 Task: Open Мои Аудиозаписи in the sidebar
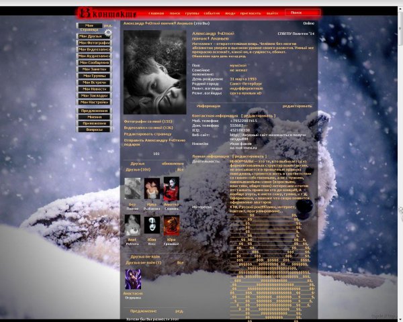(94, 56)
